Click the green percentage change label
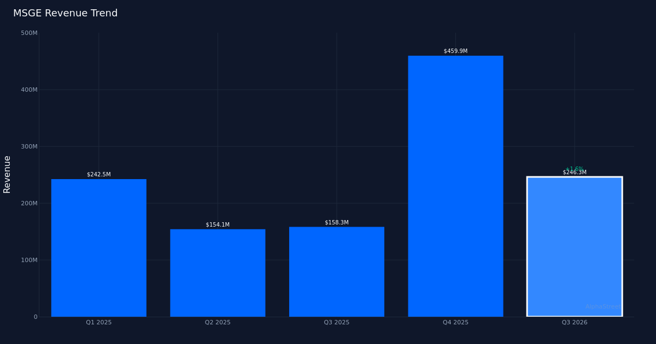The width and height of the screenshot is (656, 344). coord(575,169)
